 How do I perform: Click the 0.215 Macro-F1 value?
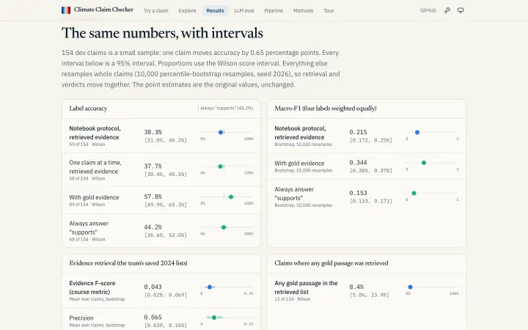pos(358,132)
